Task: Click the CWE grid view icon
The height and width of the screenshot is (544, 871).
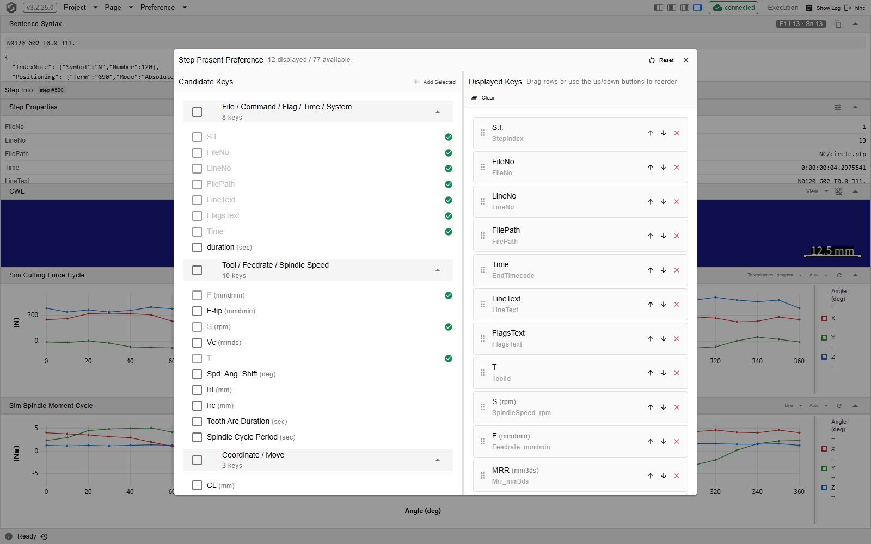Action: pos(839,191)
